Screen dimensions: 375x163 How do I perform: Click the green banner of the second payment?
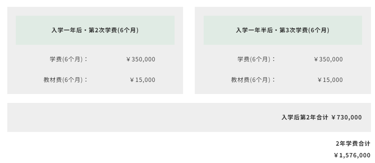point(95,30)
